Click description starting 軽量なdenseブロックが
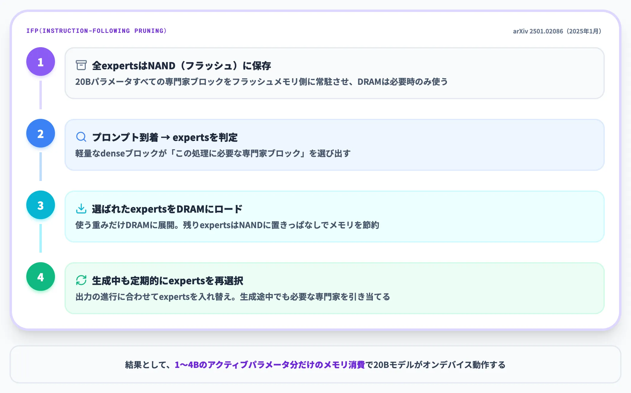This screenshot has height=393, width=631. tap(213, 153)
